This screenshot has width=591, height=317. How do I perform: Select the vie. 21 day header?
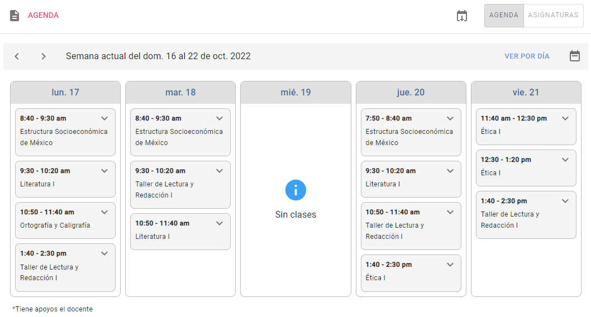[x=526, y=93]
